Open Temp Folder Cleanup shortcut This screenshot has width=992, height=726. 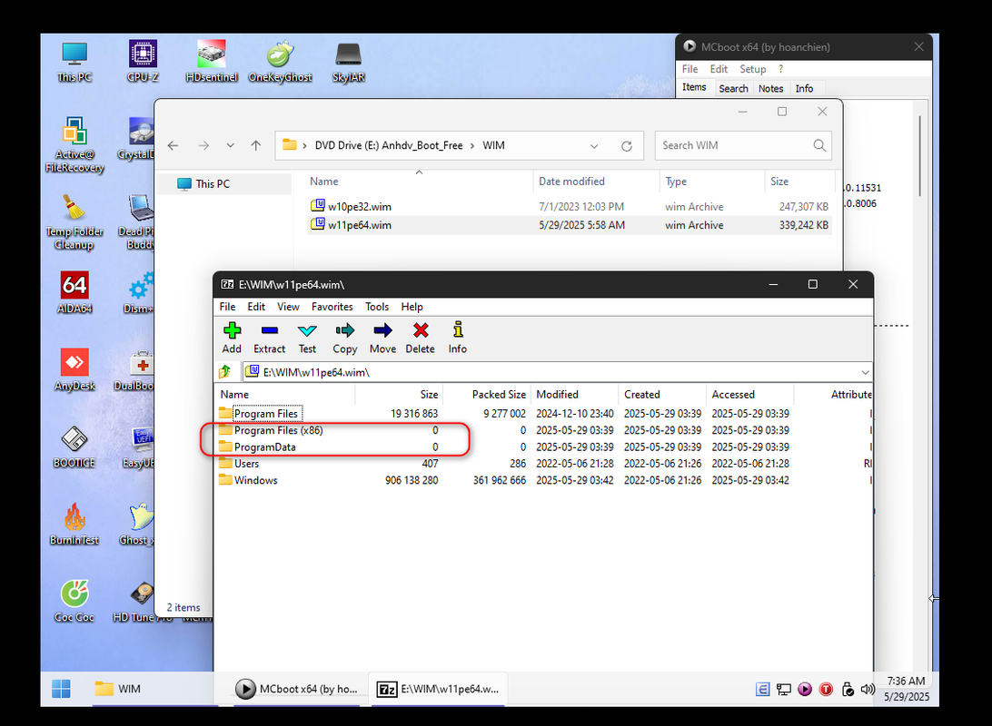tap(74, 222)
